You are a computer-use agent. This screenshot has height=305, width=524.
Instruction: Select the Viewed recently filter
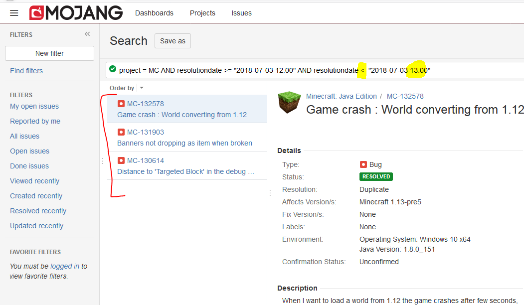[x=35, y=181]
